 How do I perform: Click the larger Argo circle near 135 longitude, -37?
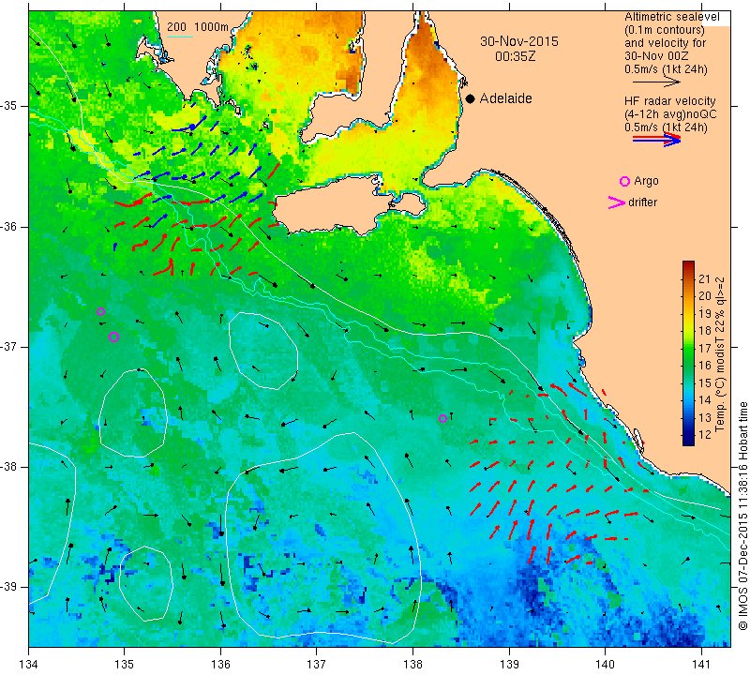[113, 337]
